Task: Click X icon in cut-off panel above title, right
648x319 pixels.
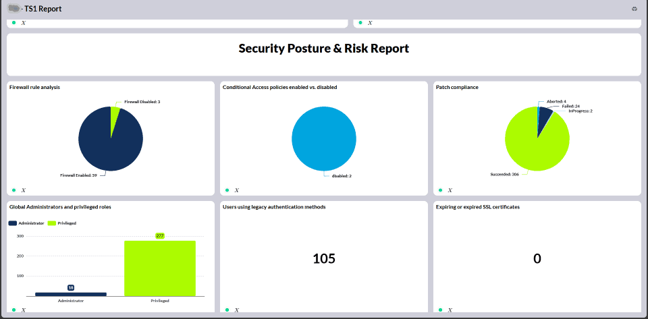Action: (x=370, y=23)
